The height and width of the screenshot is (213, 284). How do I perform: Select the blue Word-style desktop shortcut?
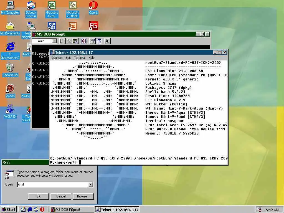point(52,26)
